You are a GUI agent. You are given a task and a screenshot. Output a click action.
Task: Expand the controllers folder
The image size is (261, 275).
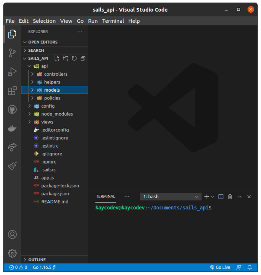[54, 74]
